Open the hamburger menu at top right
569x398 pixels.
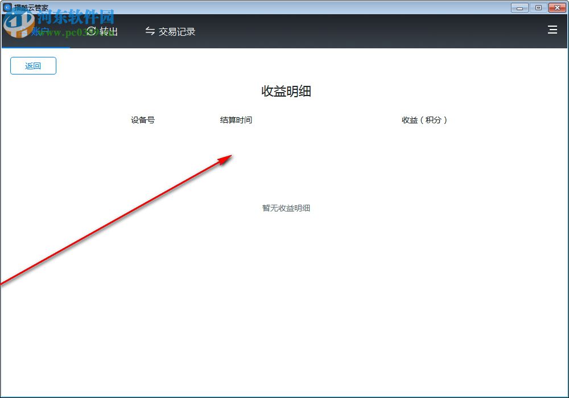tap(552, 30)
